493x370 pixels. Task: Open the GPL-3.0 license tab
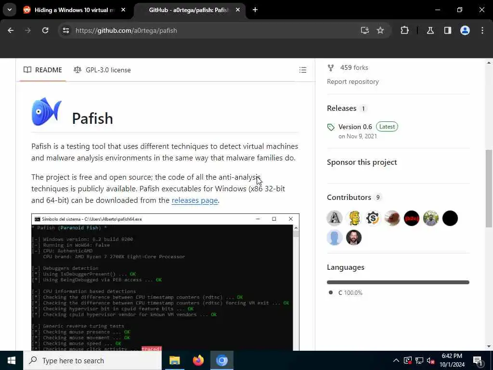[x=102, y=70]
